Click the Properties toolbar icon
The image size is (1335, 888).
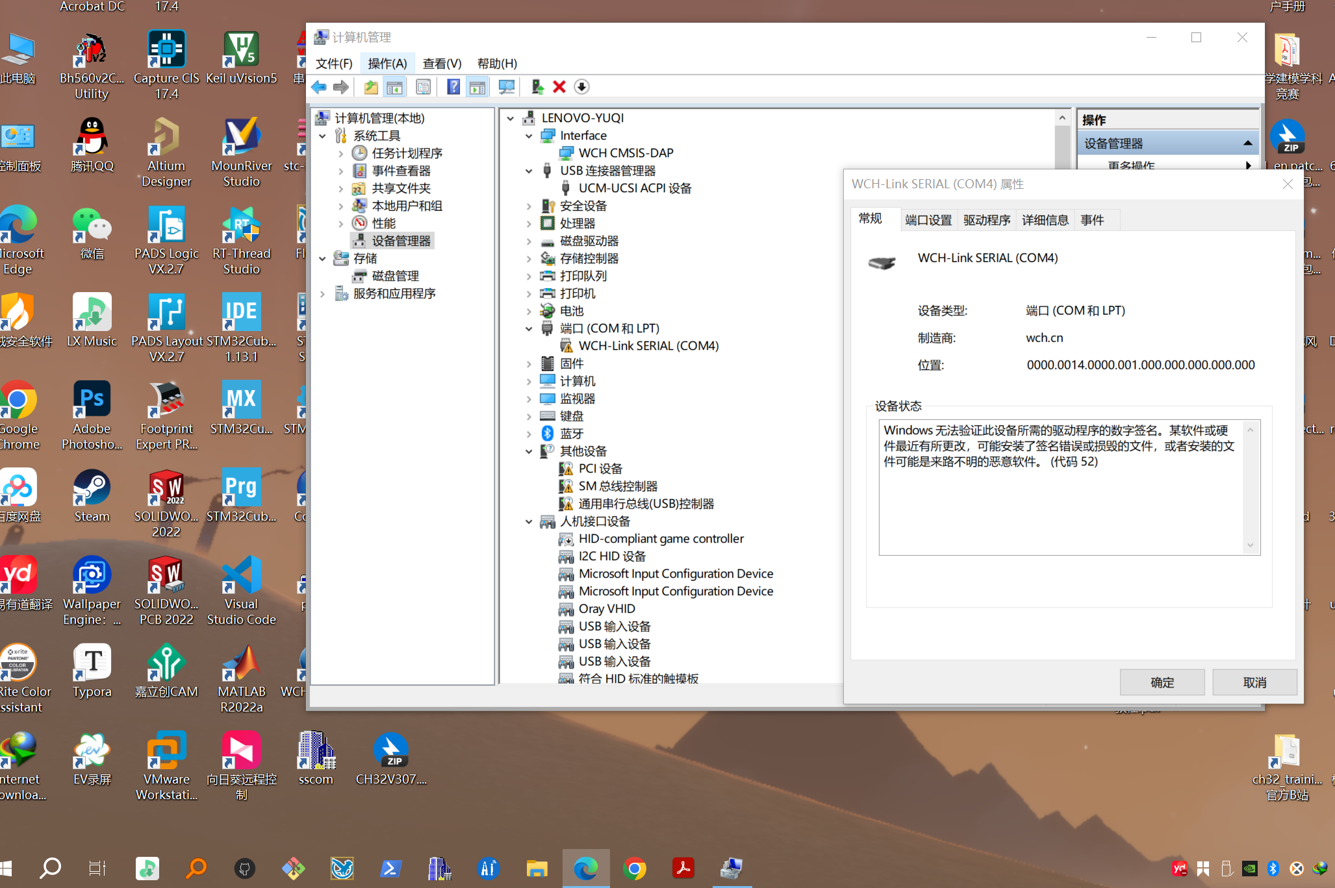[423, 87]
